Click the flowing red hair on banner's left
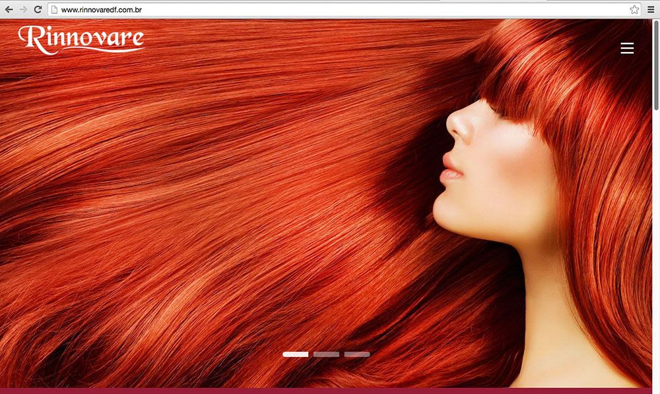The width and height of the screenshot is (660, 394). (165, 198)
